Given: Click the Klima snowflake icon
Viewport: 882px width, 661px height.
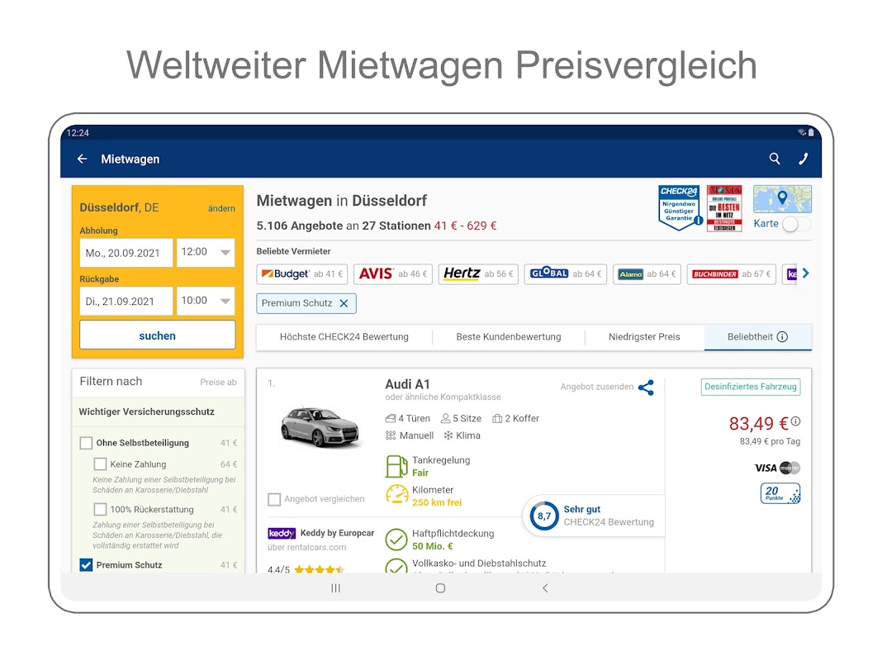Looking at the screenshot, I should 448,435.
